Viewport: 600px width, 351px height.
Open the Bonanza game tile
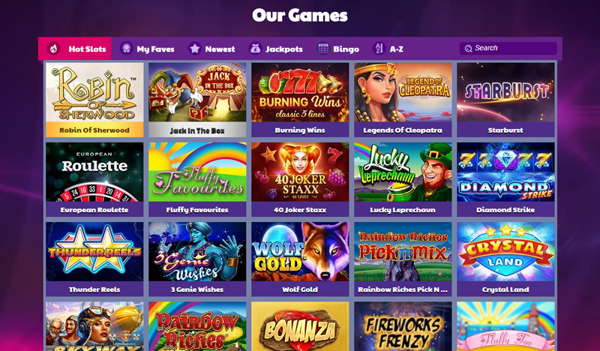coord(300,326)
